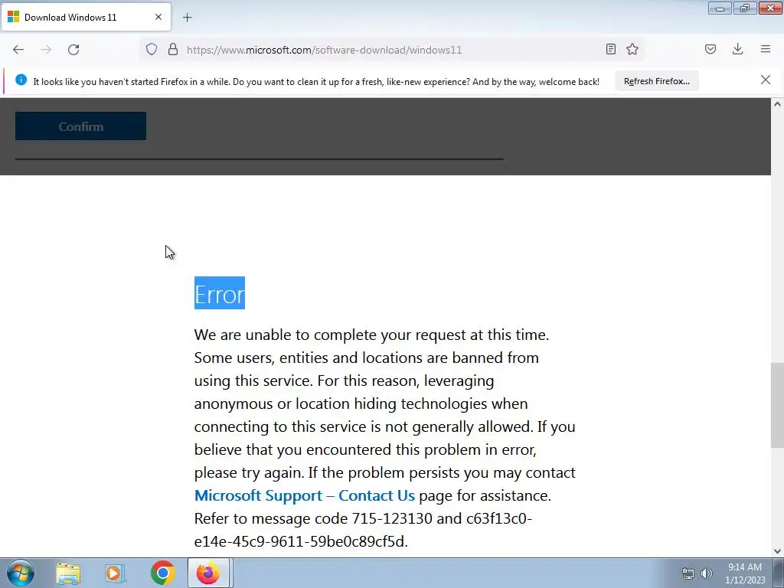The height and width of the screenshot is (588, 784).
Task: Click the address bar URL
Action: [325, 50]
